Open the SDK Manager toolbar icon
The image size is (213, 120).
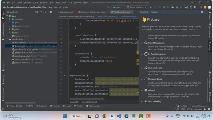(x=195, y=7)
